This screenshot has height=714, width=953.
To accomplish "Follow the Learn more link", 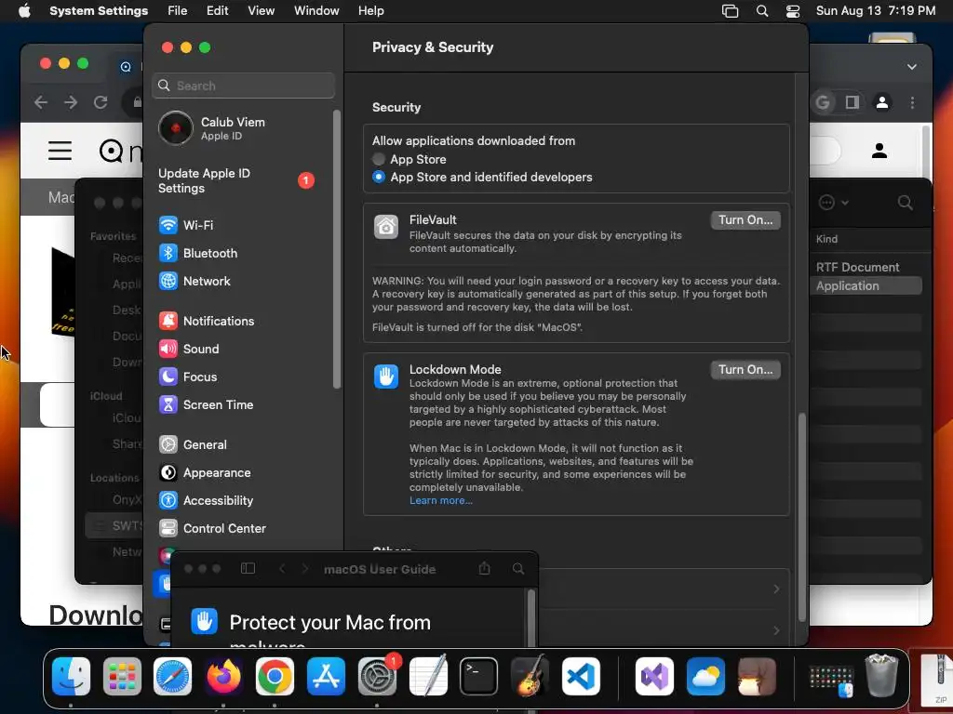I will [x=440, y=500].
